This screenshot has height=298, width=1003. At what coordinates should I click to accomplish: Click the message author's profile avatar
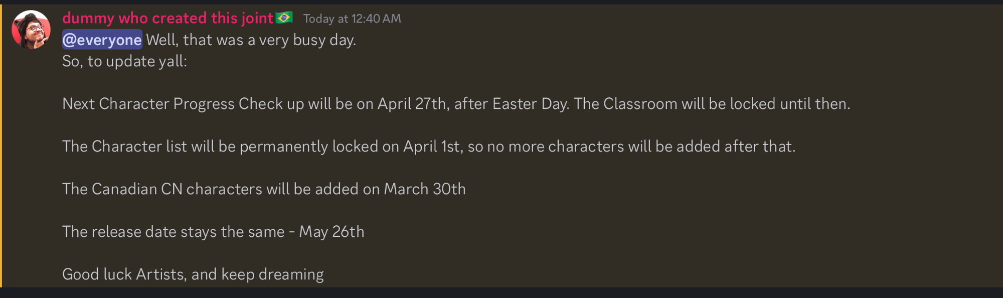(x=31, y=30)
